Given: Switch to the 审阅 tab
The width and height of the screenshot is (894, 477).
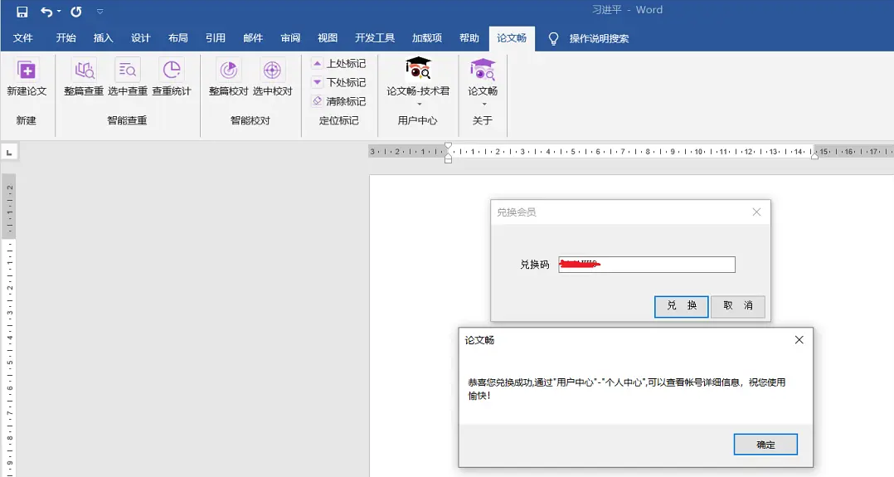Looking at the screenshot, I should [290, 38].
